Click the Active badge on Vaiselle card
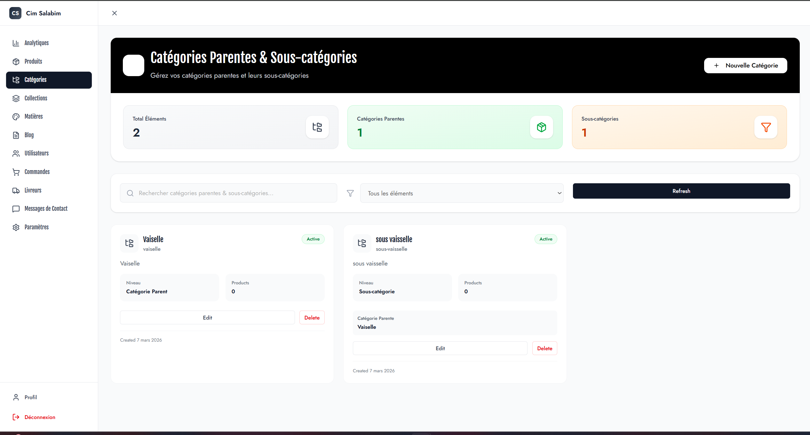 (313, 239)
